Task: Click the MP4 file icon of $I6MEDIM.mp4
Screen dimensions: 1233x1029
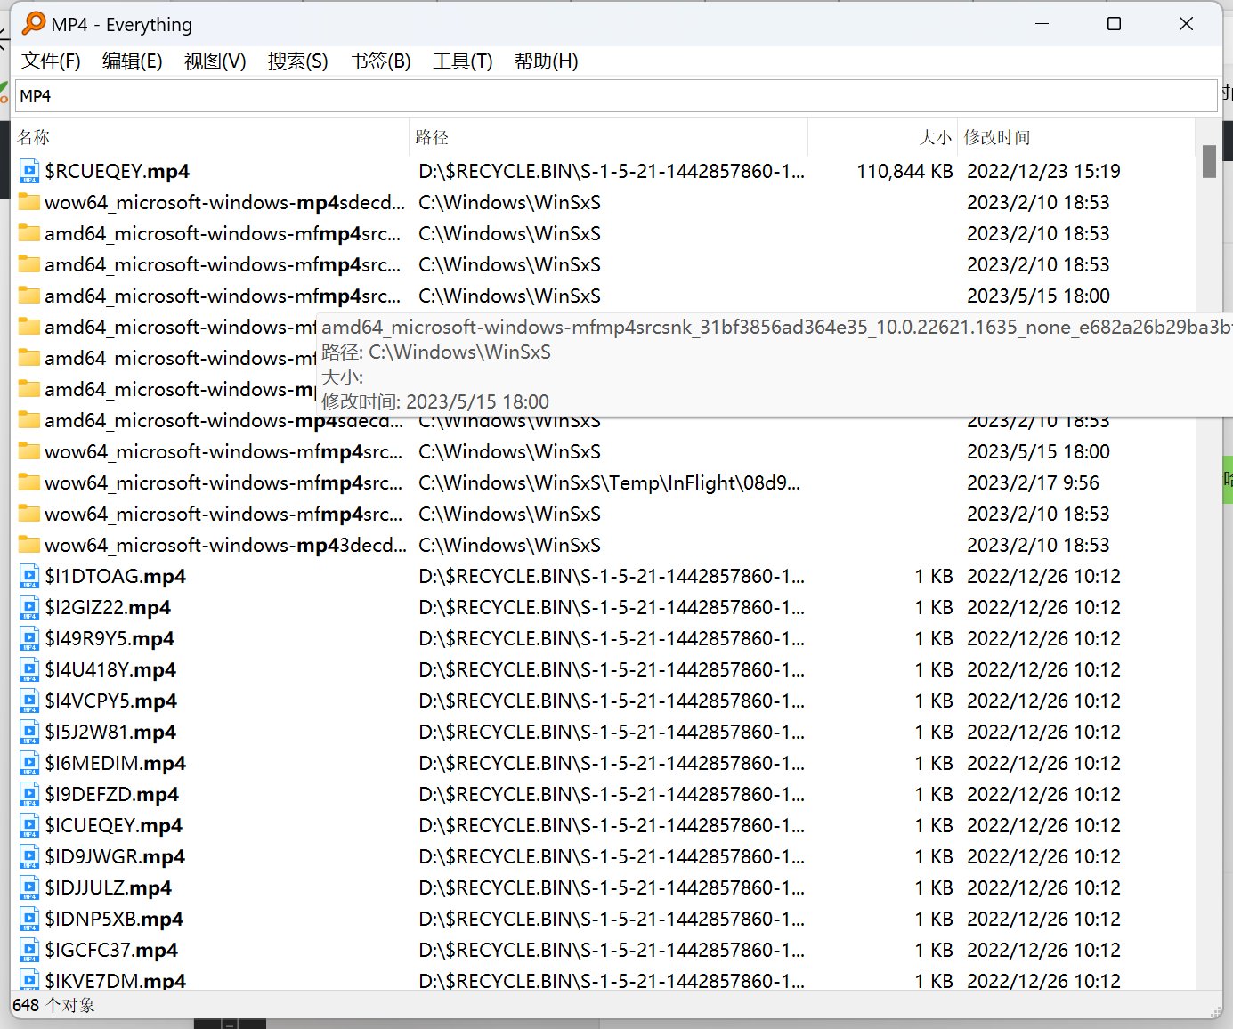Action: tap(29, 763)
